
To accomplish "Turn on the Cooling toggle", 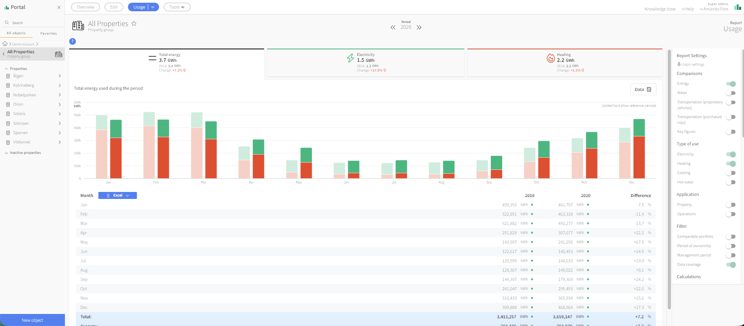I will click(x=731, y=173).
